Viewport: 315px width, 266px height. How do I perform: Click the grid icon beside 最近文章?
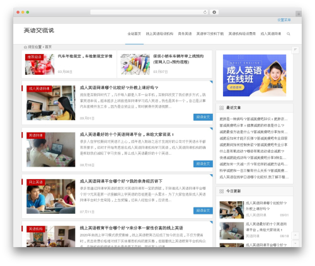221,108
